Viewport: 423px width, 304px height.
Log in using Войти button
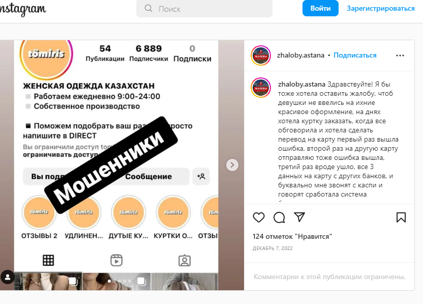[x=320, y=8]
